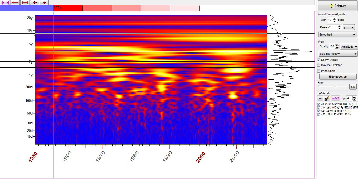Open the Amplitude view dropdown
Image resolution: width=358 pixels, height=179 pixels.
pyautogui.click(x=349, y=47)
